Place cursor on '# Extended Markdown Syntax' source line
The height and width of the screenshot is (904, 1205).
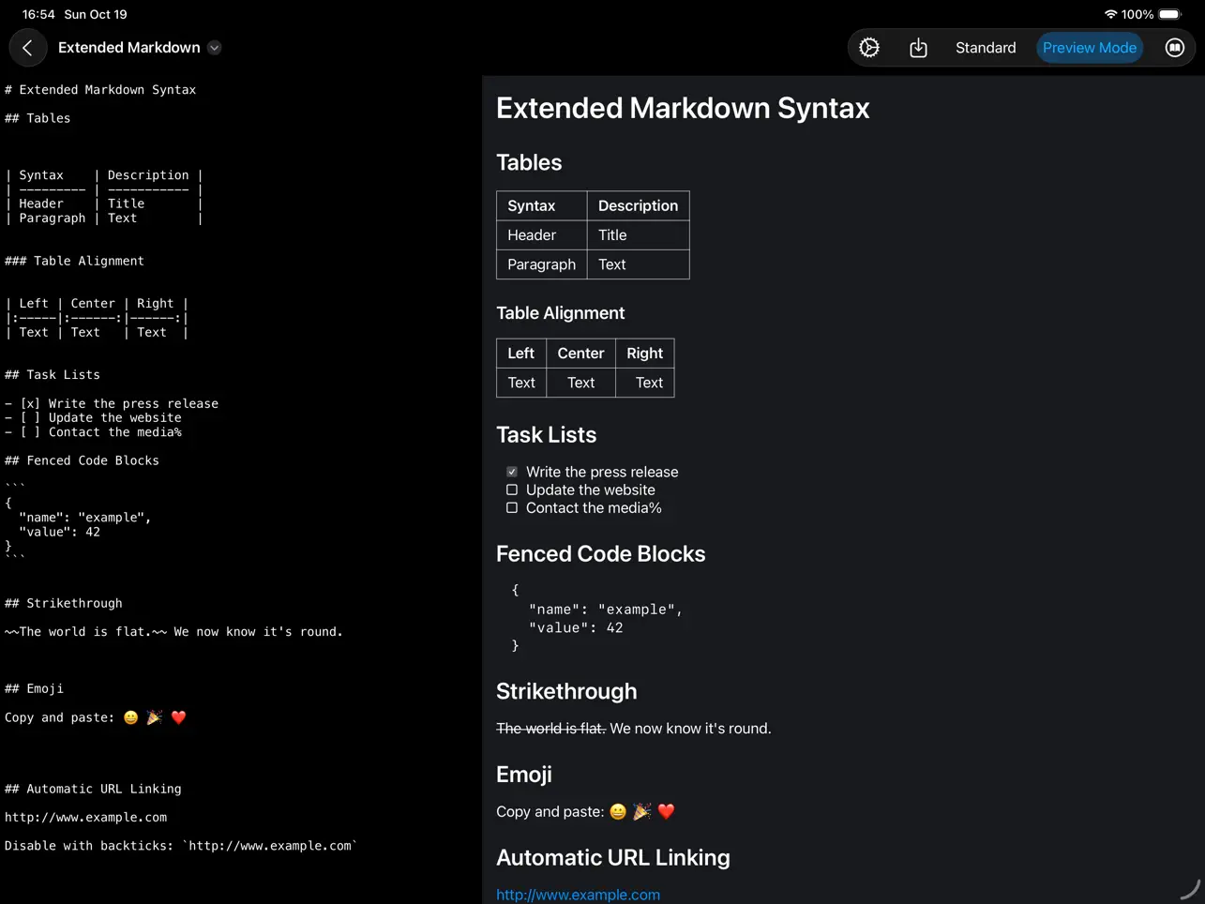click(x=100, y=90)
